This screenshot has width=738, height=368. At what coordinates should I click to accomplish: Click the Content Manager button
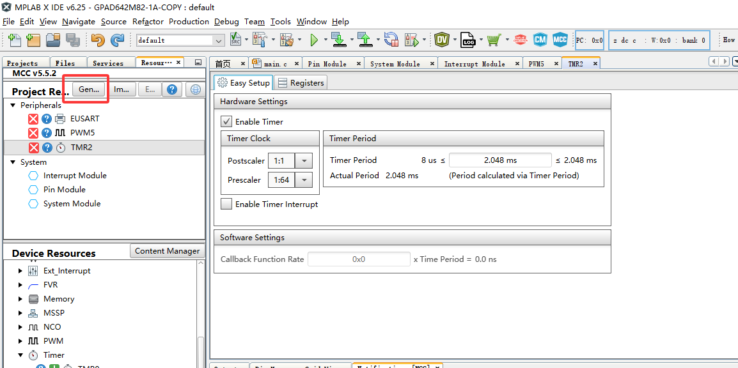pos(167,251)
